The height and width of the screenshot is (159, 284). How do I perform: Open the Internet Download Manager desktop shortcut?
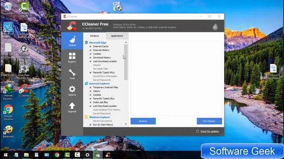pos(8,92)
